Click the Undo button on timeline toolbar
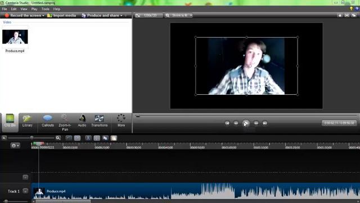This screenshot has width=360, height=203. (69, 138)
